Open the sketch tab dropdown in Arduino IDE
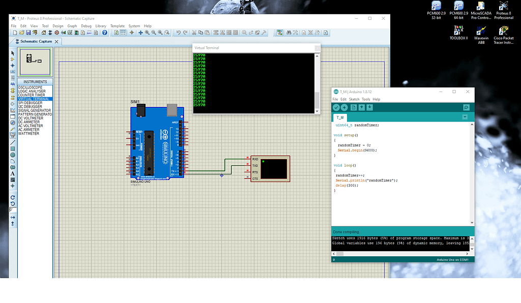Image resolution: width=521 pixels, height=303 pixels. click(465, 116)
